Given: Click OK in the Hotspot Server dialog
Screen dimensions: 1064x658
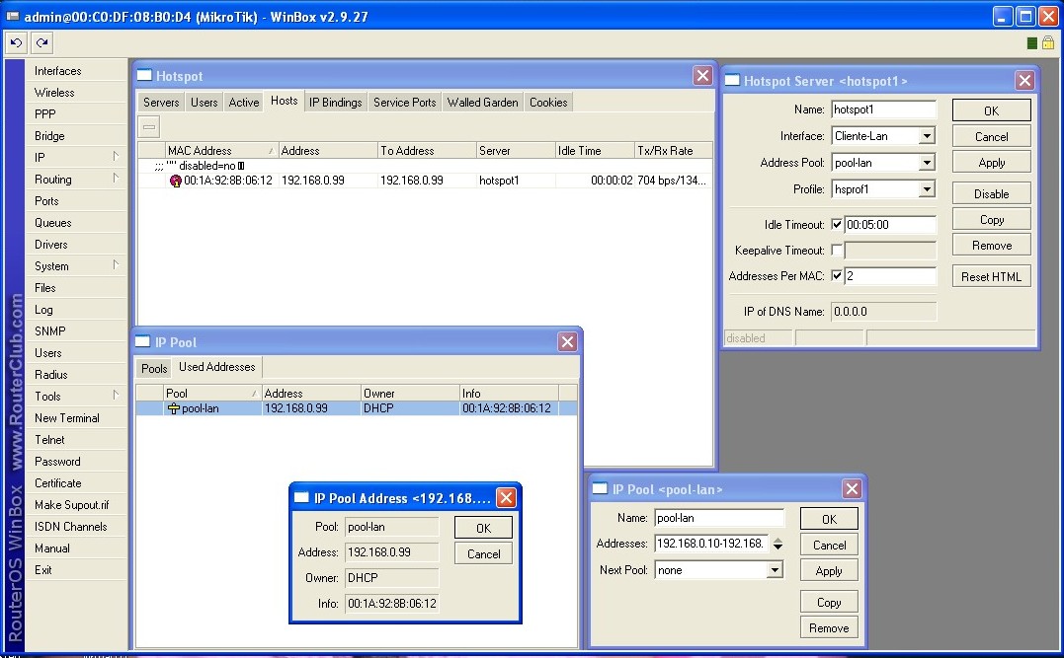Looking at the screenshot, I should 992,110.
